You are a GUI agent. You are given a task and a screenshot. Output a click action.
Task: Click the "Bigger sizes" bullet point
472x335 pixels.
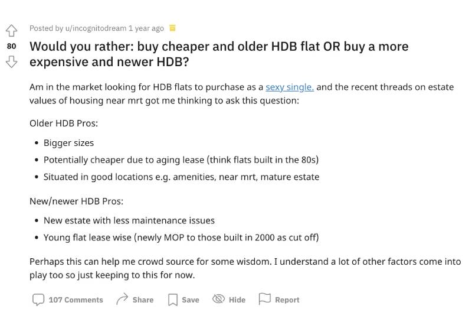68,142
